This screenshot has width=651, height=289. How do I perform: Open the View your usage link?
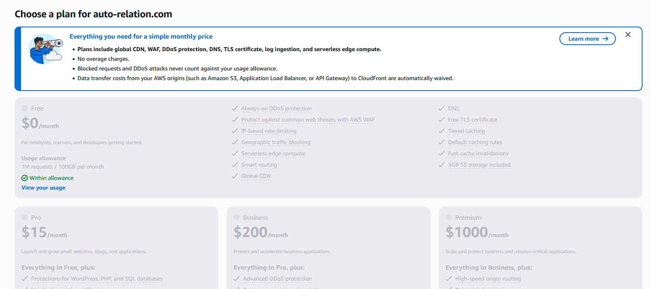[43, 188]
